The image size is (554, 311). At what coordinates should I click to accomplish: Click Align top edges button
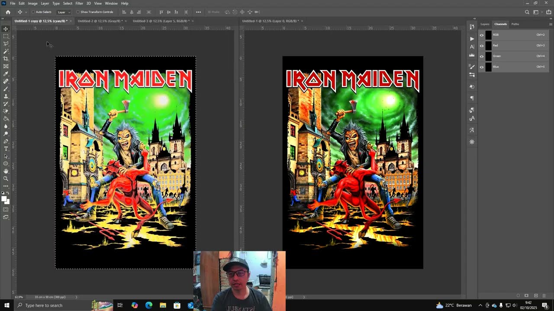[161, 12]
